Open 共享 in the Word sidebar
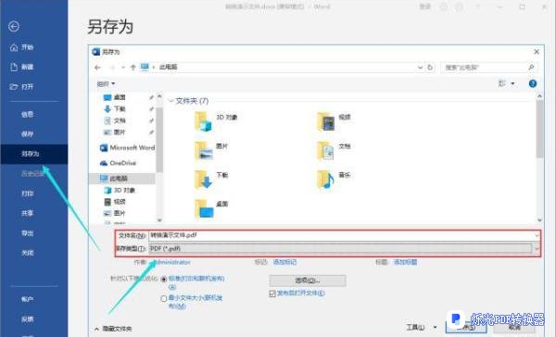 27,213
